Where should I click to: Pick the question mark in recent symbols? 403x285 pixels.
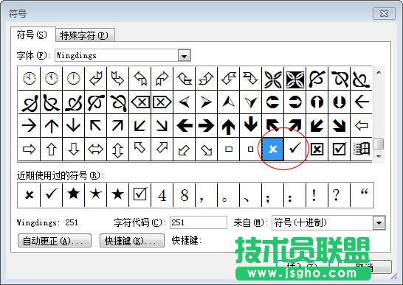[339, 194]
